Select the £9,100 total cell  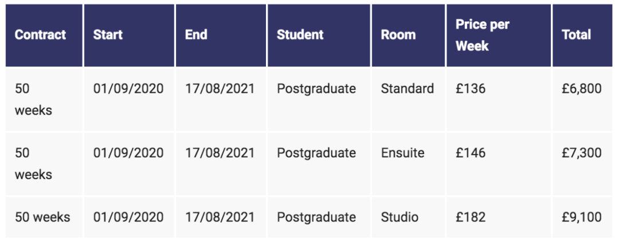582,217
